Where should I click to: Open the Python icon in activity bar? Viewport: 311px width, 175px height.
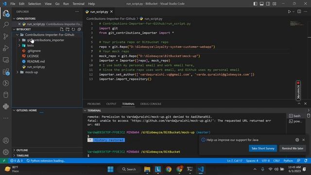pyautogui.click(x=6, y=106)
